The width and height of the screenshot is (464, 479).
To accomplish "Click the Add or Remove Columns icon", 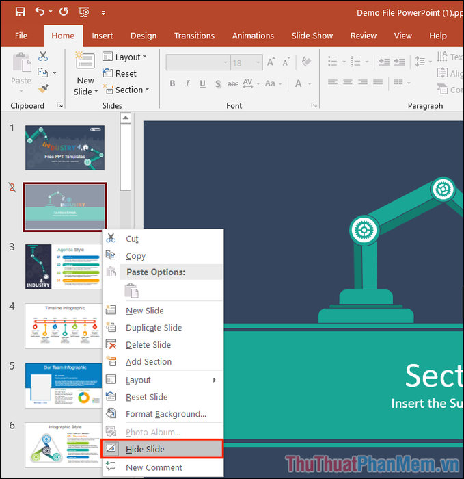I will (398, 83).
